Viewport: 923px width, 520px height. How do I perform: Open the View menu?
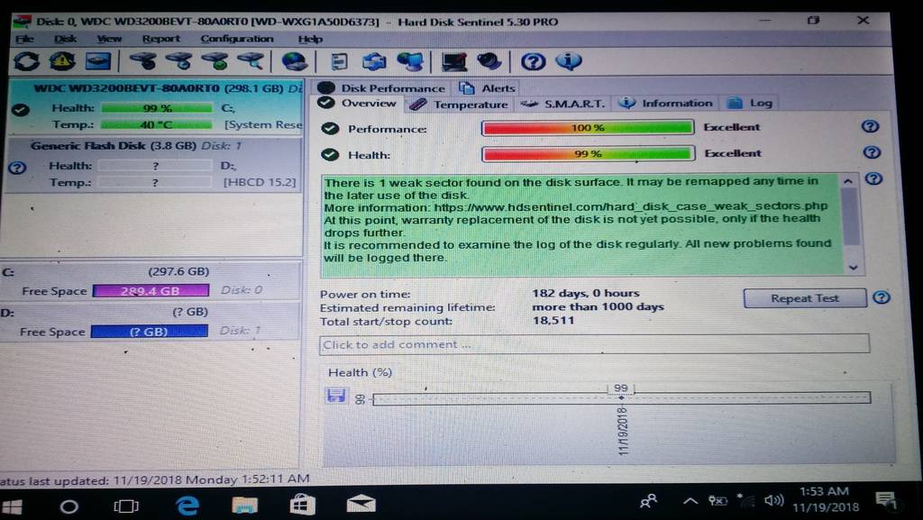[x=109, y=39]
